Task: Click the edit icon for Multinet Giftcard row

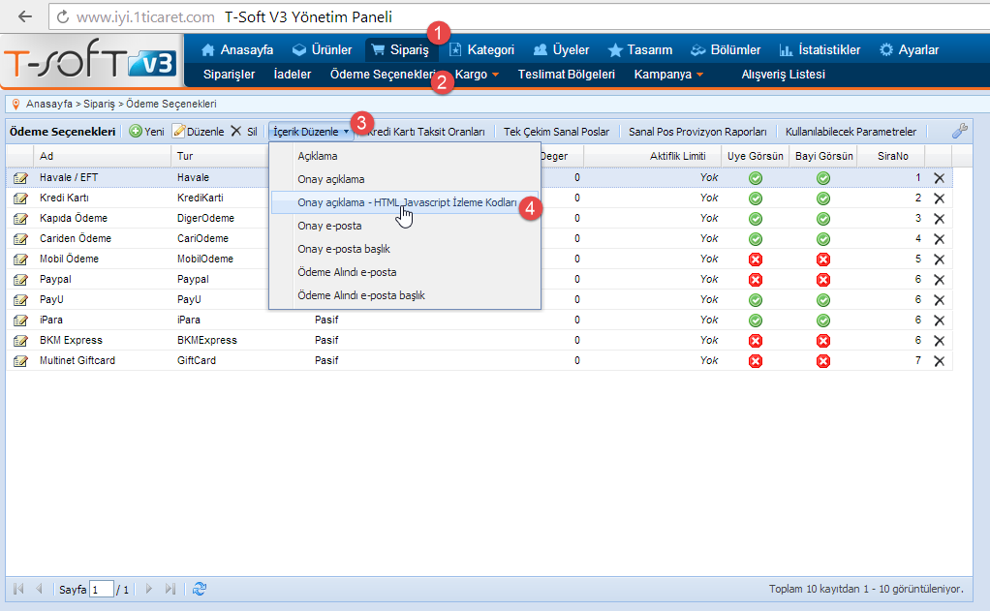Action: coord(20,361)
